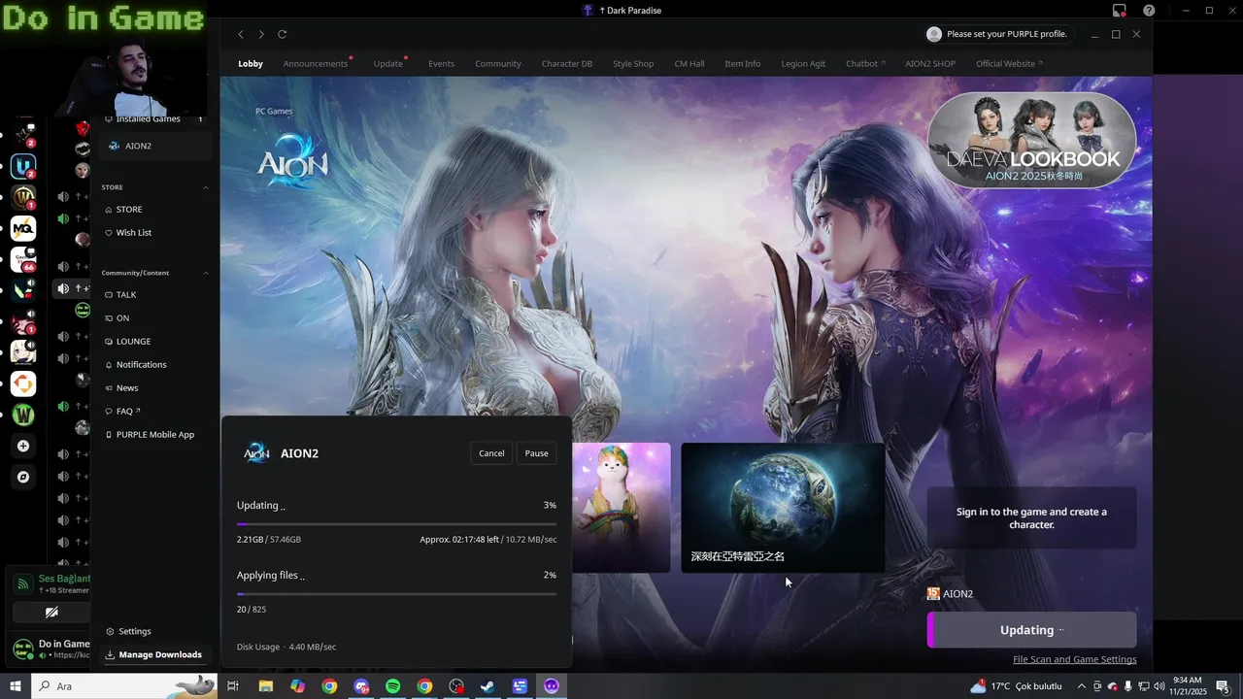1243x699 pixels.
Task: Open Task View on the taskbar
Action: [233, 686]
